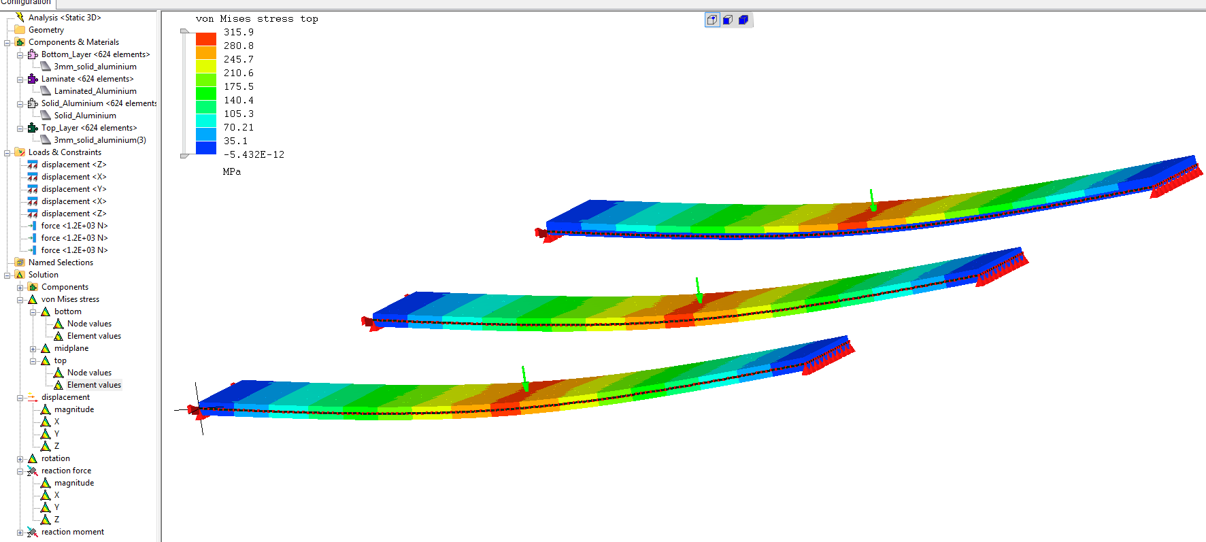This screenshot has height=542, width=1206.
Task: Collapse the Laminate component node
Action: 20,79
